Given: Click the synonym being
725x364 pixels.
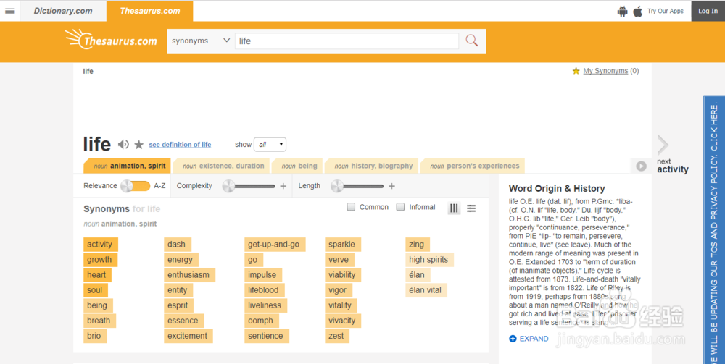Looking at the screenshot, I should [x=98, y=305].
